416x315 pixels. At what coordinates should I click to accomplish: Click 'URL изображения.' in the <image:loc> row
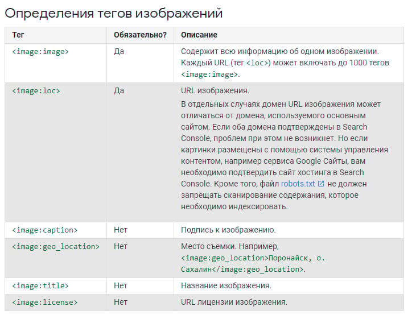click(215, 90)
